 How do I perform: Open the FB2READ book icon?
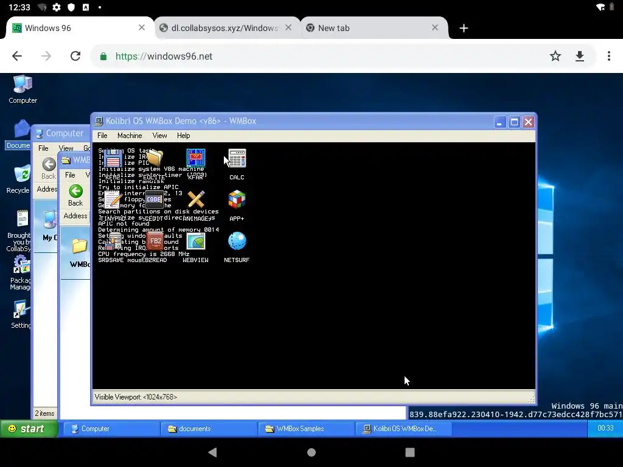[155, 241]
